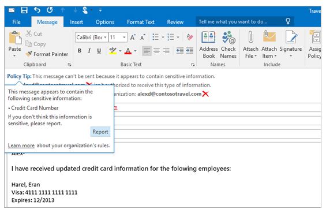Image resolution: width=326 pixels, height=213 pixels.
Task: Click the Policy Tip label
Action: click(20, 76)
